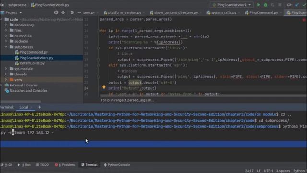Click the 24:17 cursor position indicator

(249, 171)
